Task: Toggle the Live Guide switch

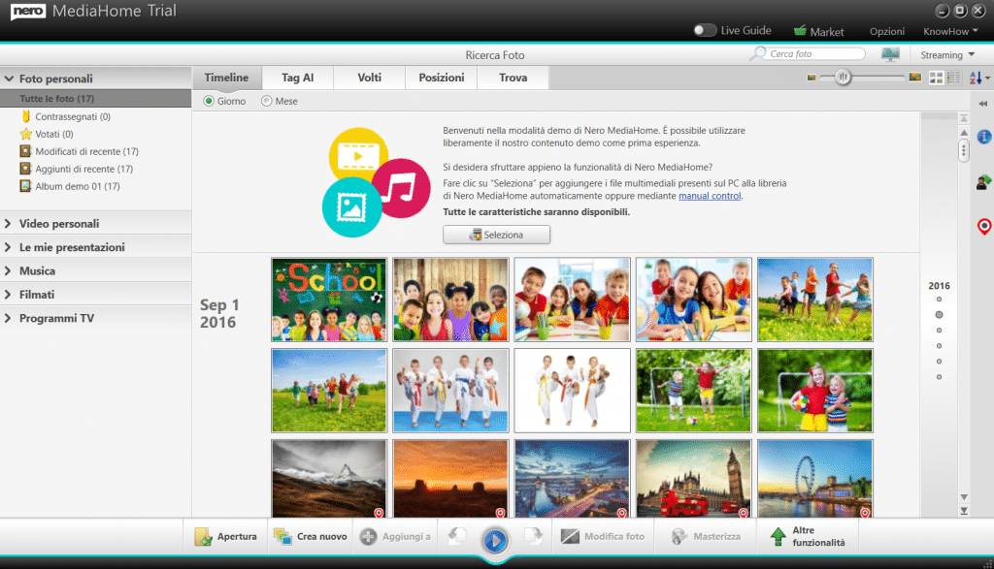Action: point(705,30)
